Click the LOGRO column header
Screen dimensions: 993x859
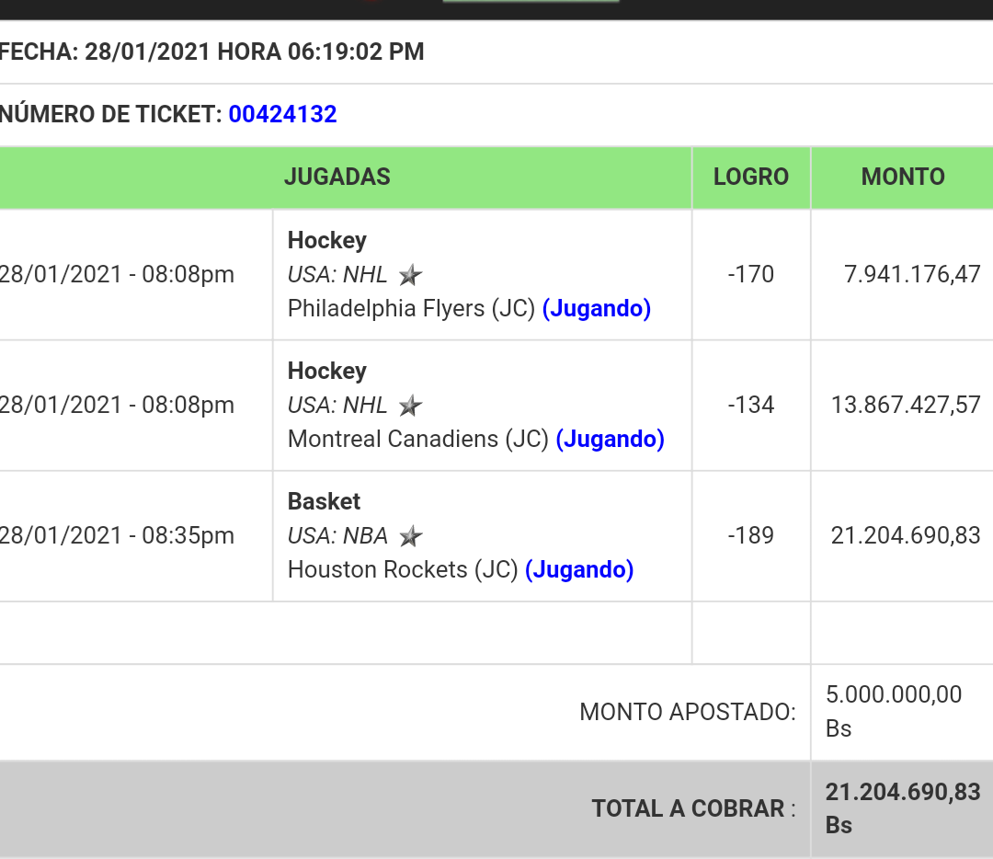point(751,177)
